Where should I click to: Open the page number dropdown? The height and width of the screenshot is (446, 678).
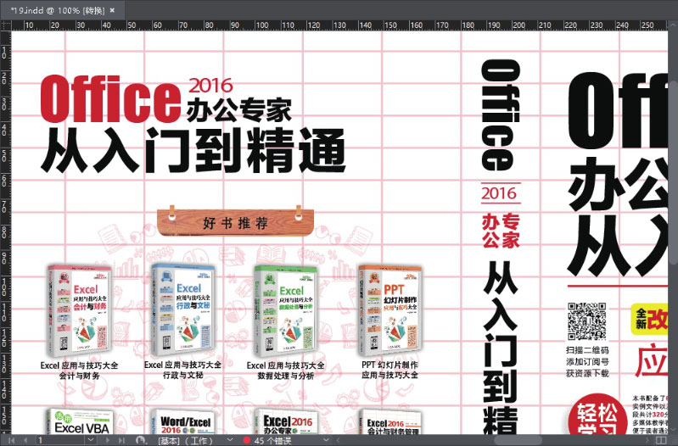tap(91, 440)
